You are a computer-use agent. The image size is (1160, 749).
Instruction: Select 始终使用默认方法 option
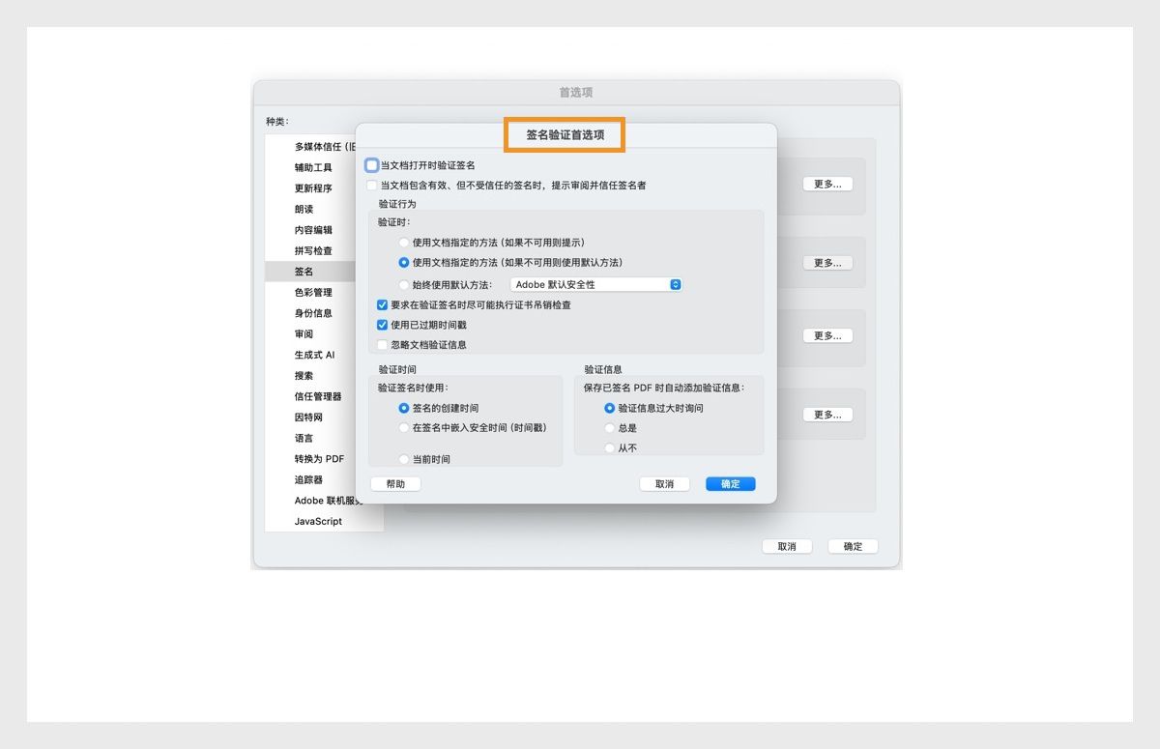(405, 284)
